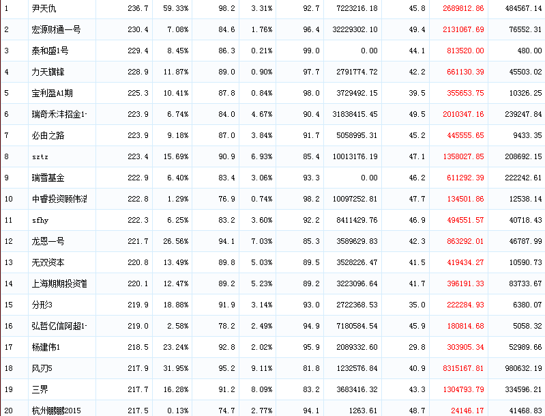Image resolution: width=545 pixels, height=416 pixels.
Task: Select the score 236.7 in row 1
Action: point(138,8)
